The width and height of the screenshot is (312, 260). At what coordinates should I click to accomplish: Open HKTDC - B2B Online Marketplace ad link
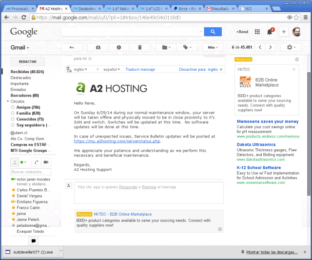coord(122,214)
